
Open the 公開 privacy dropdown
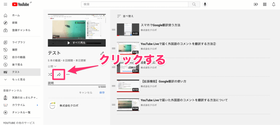click(52, 66)
